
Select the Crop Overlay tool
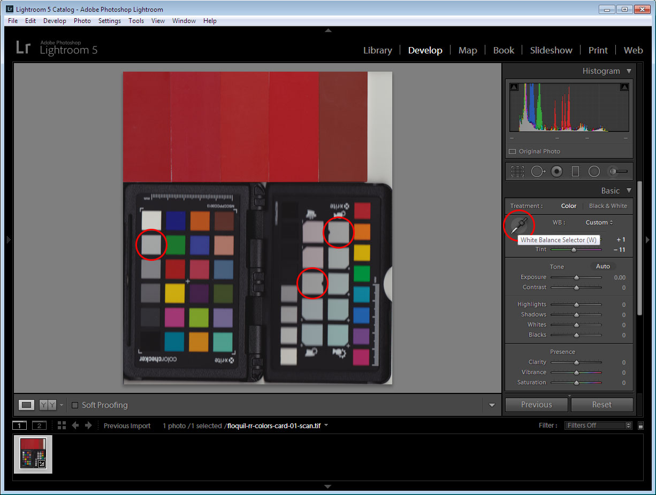coord(517,172)
